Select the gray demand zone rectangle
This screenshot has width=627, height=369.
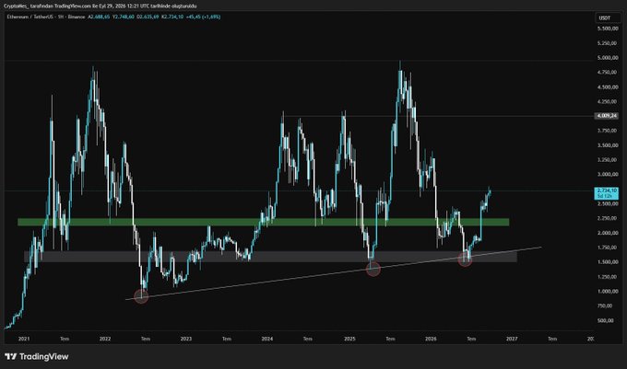point(270,257)
